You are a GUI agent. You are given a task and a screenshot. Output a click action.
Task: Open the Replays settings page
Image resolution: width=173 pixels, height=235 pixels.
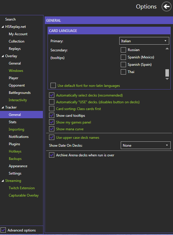click(15, 49)
